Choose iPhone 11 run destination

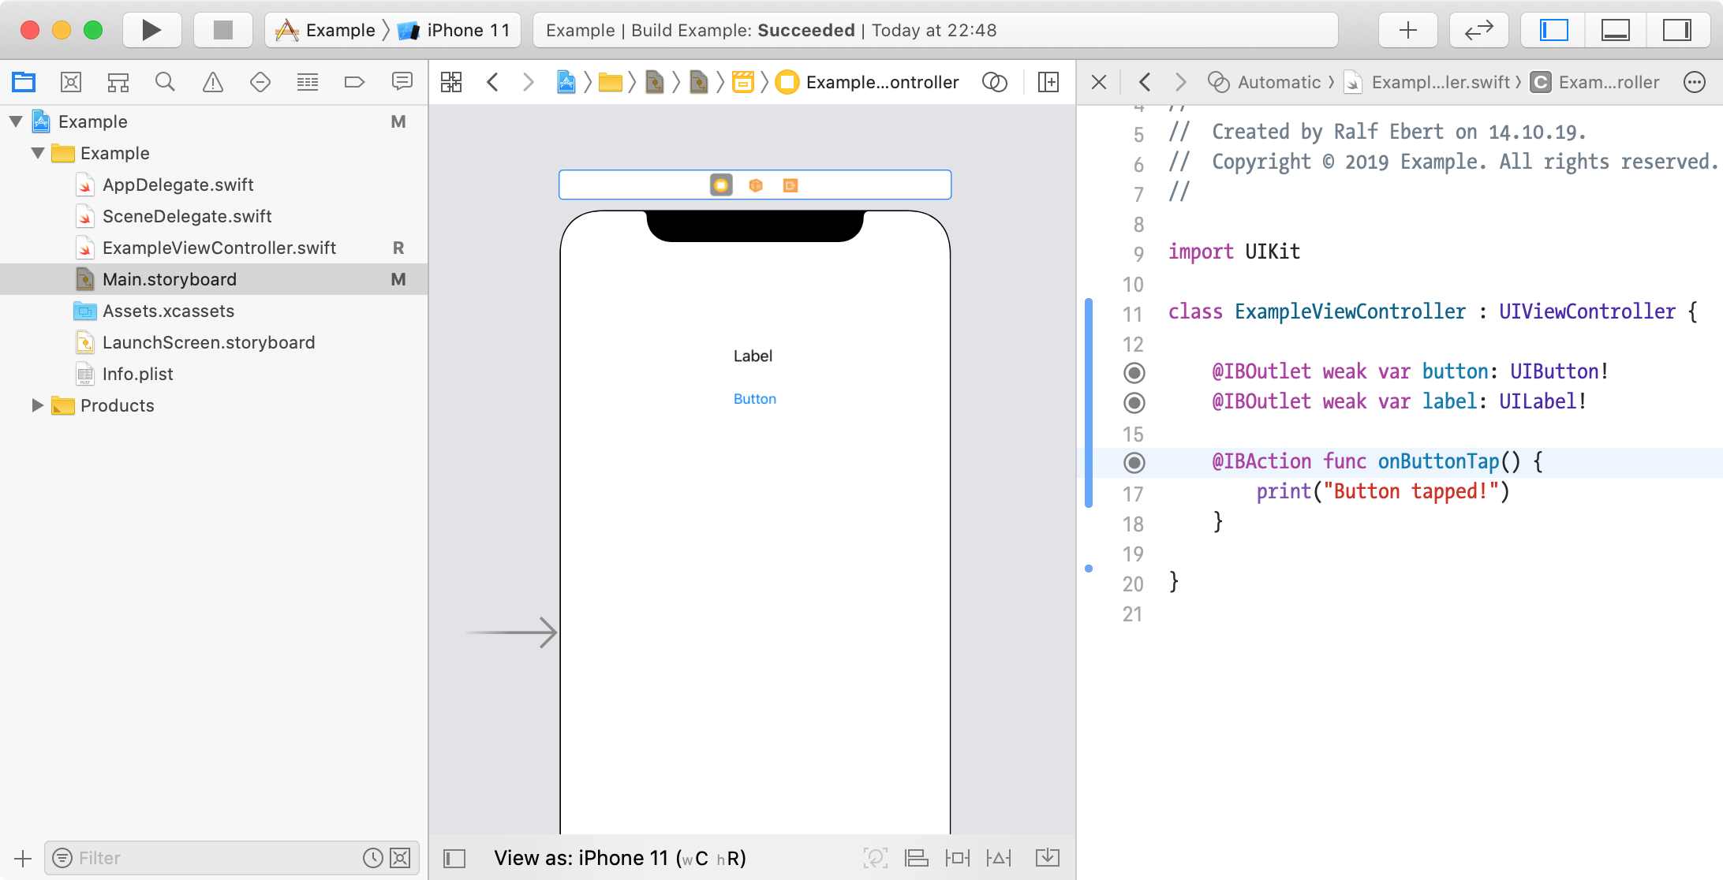454,30
